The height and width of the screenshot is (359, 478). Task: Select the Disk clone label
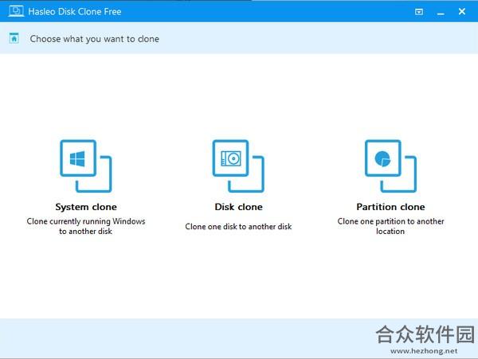pos(238,207)
